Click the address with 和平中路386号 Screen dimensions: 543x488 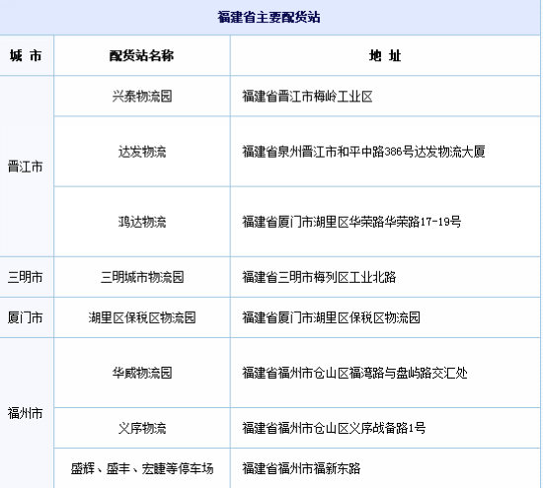(363, 152)
